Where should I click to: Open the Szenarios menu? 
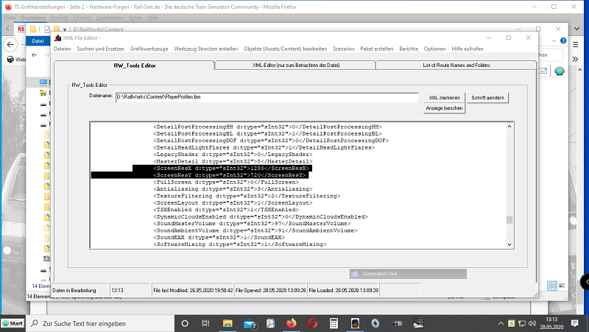tap(343, 49)
